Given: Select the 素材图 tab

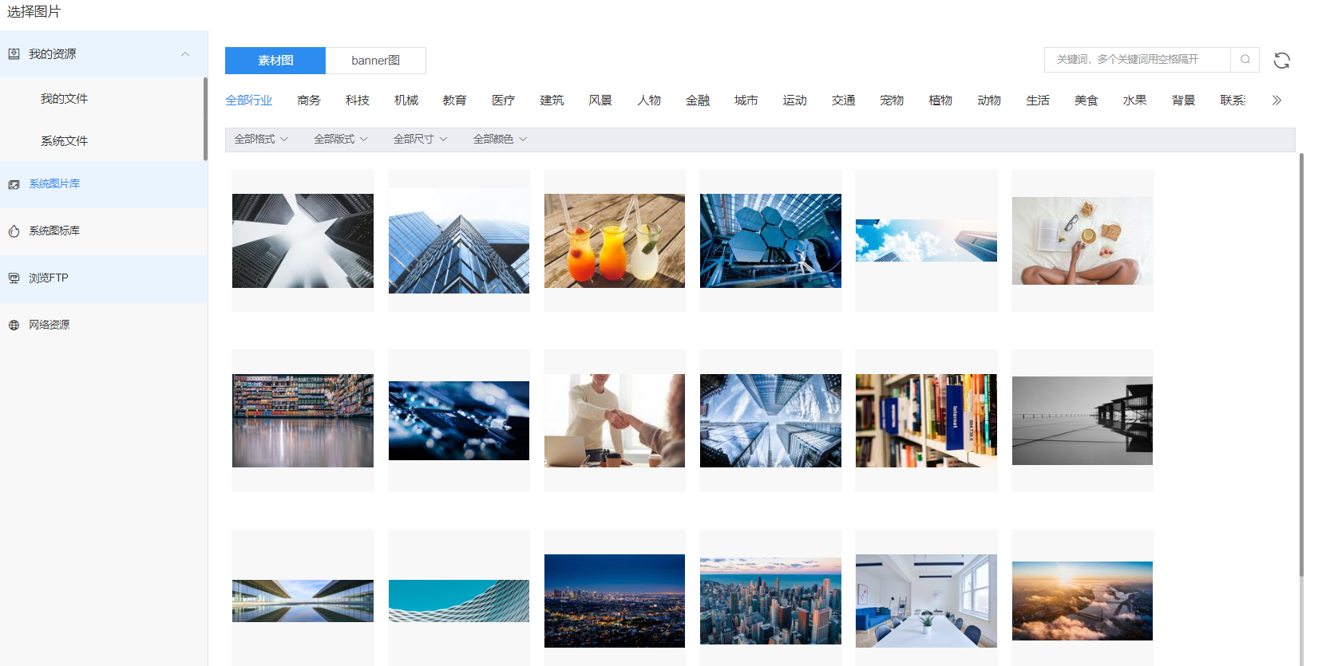Looking at the screenshot, I should click(x=275, y=61).
